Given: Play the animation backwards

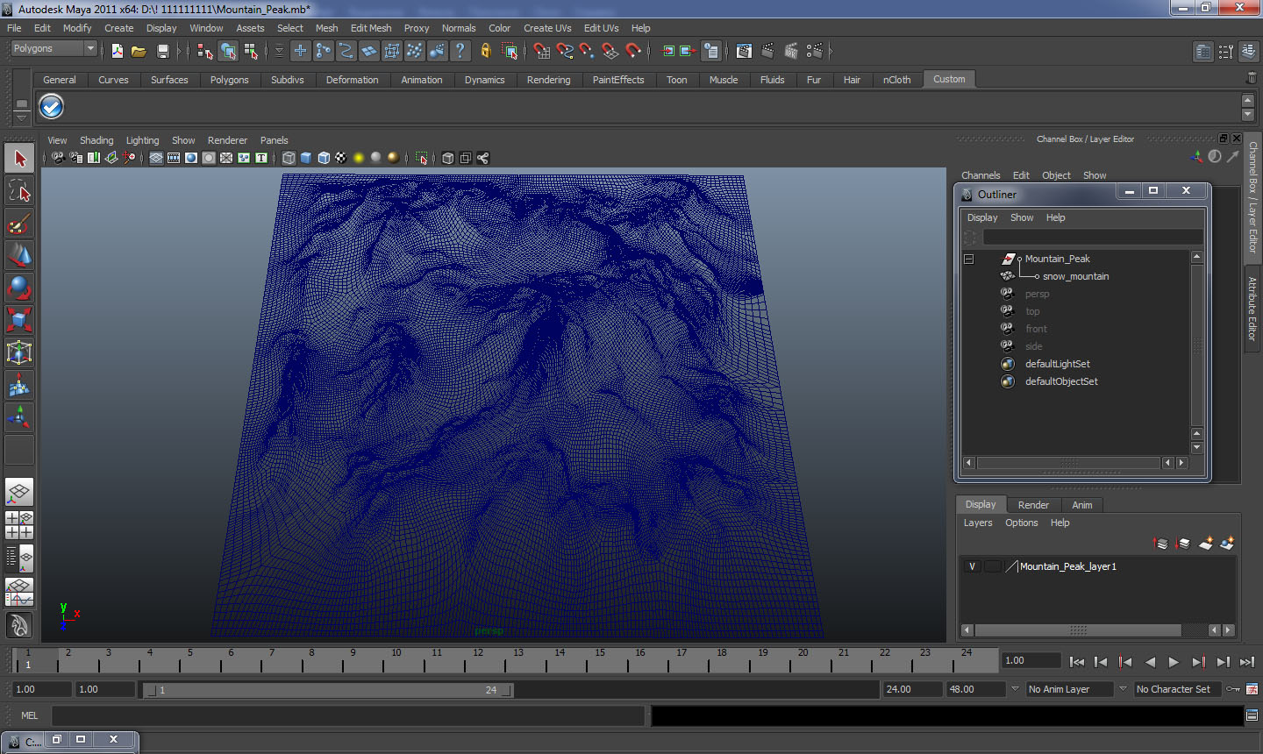Looking at the screenshot, I should click(x=1150, y=662).
